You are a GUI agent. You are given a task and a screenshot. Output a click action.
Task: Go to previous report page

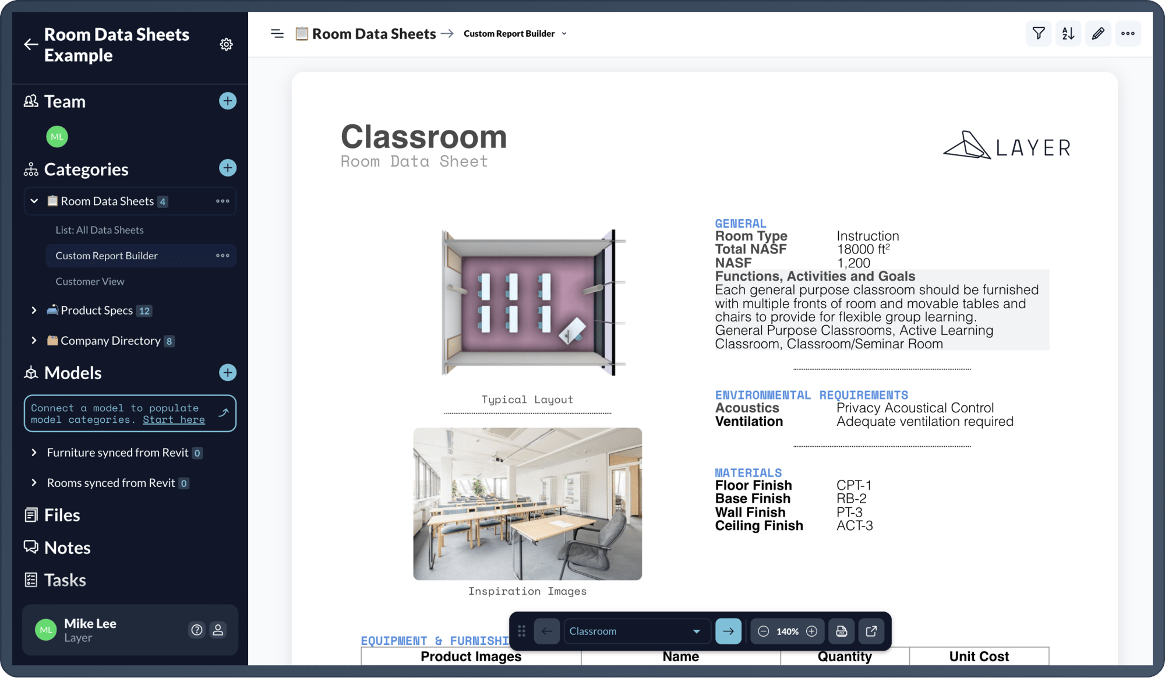(x=547, y=631)
